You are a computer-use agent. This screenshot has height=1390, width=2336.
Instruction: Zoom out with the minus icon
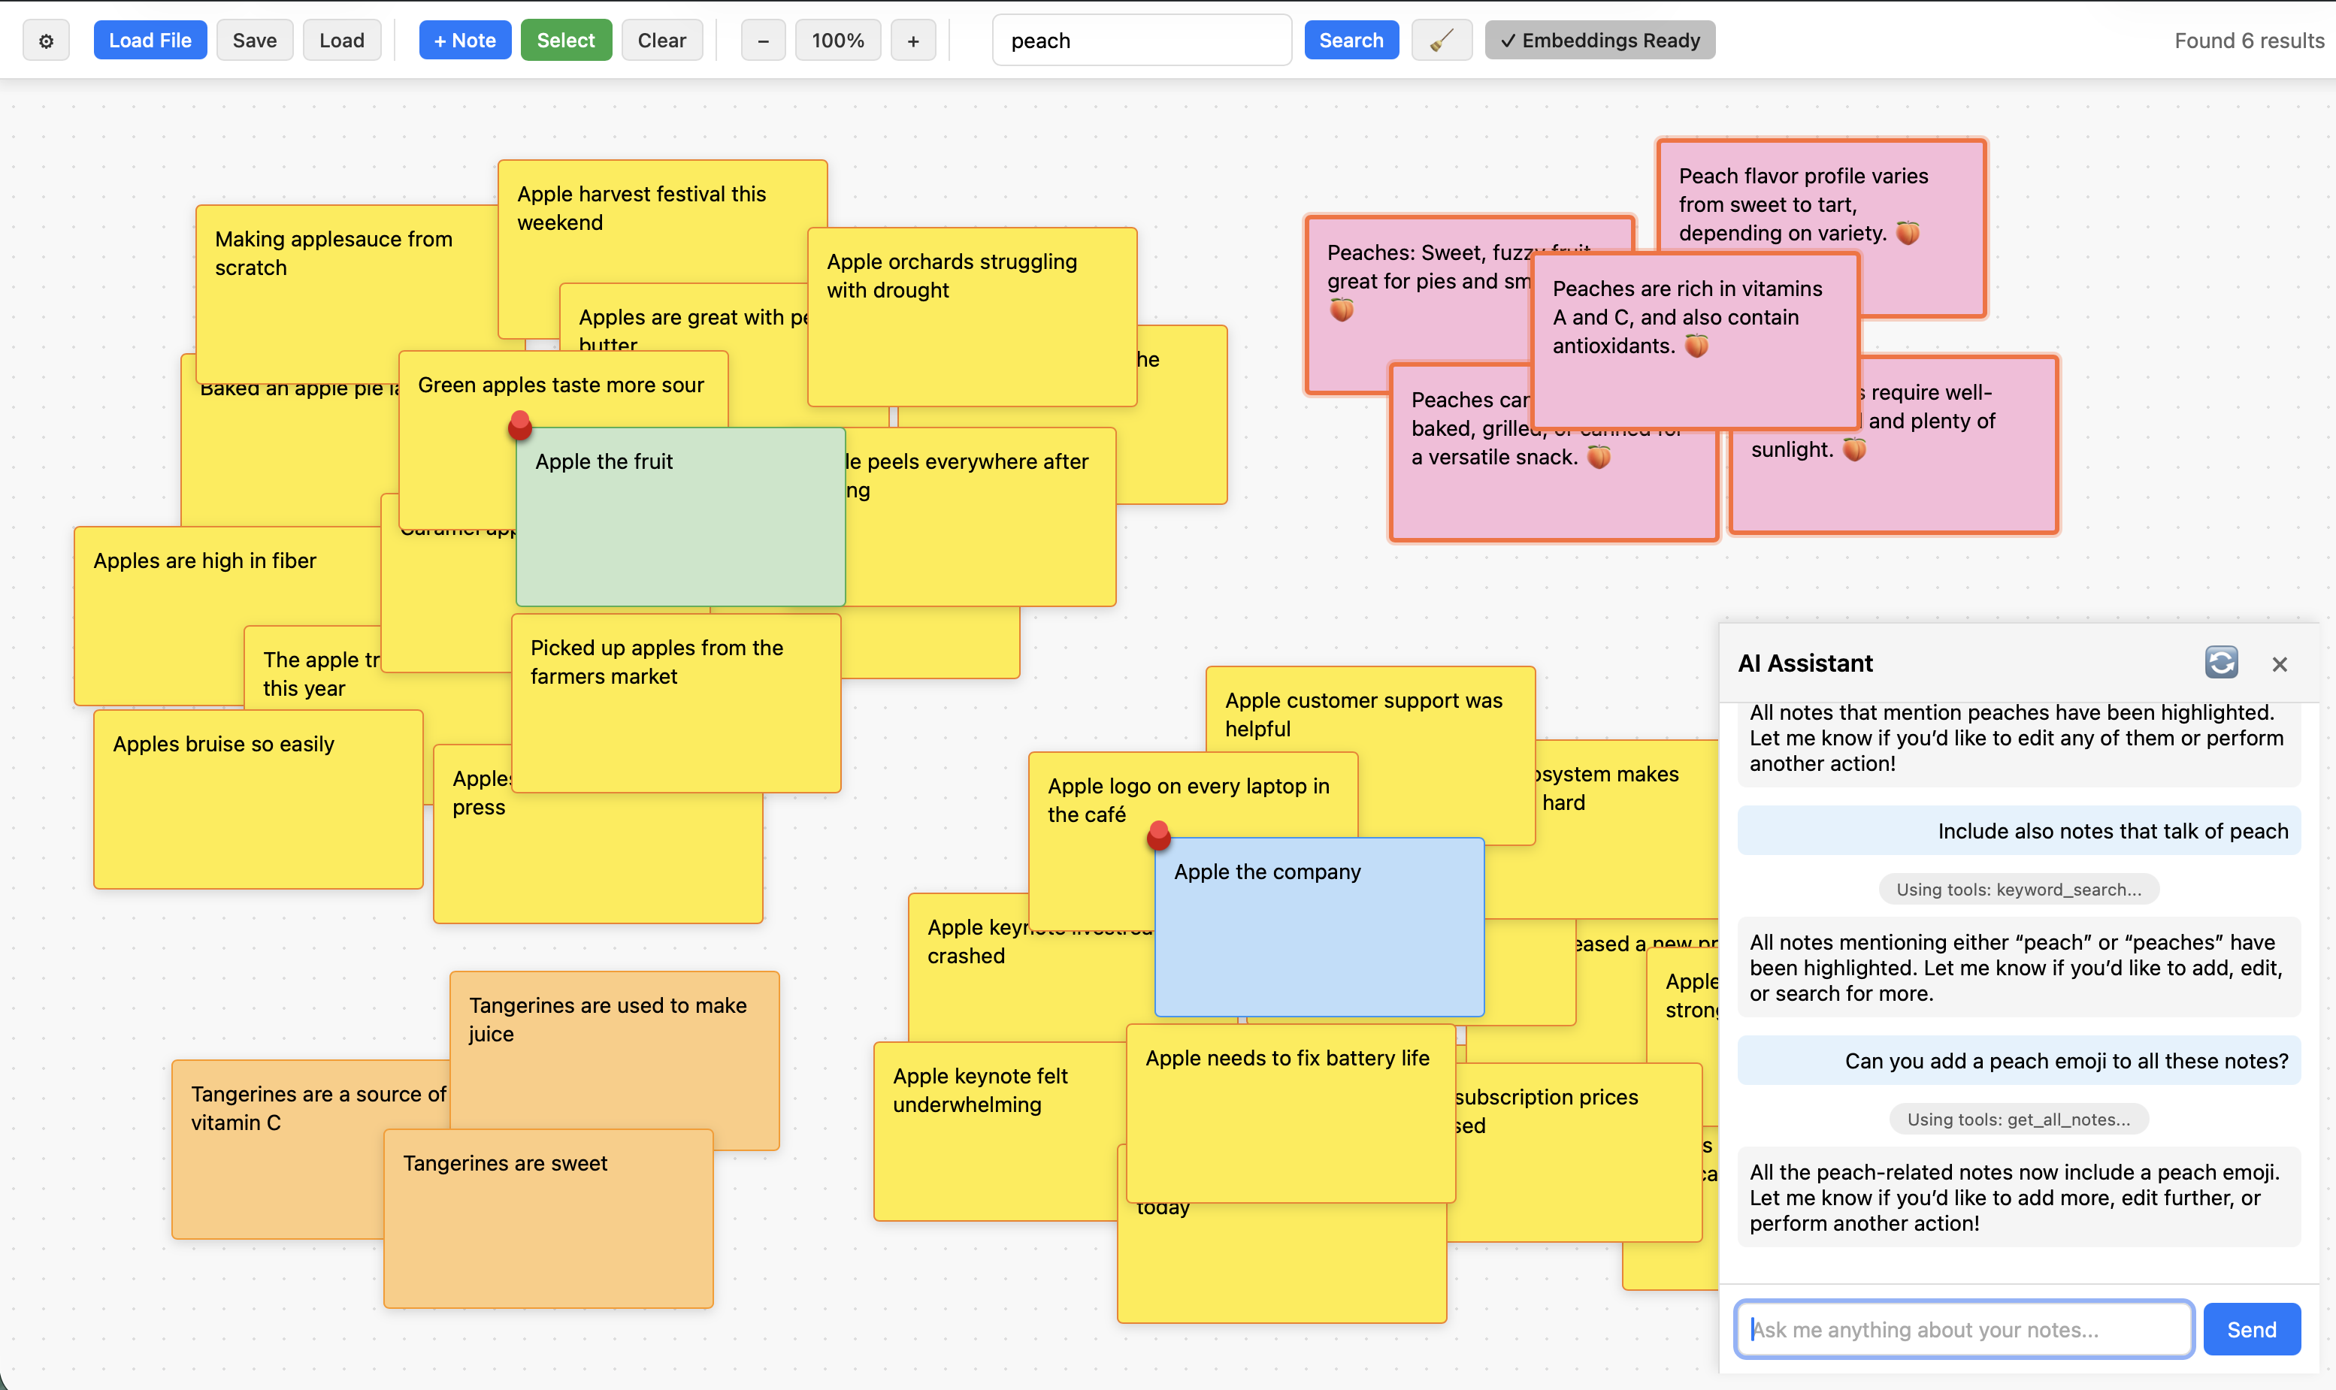coord(763,41)
